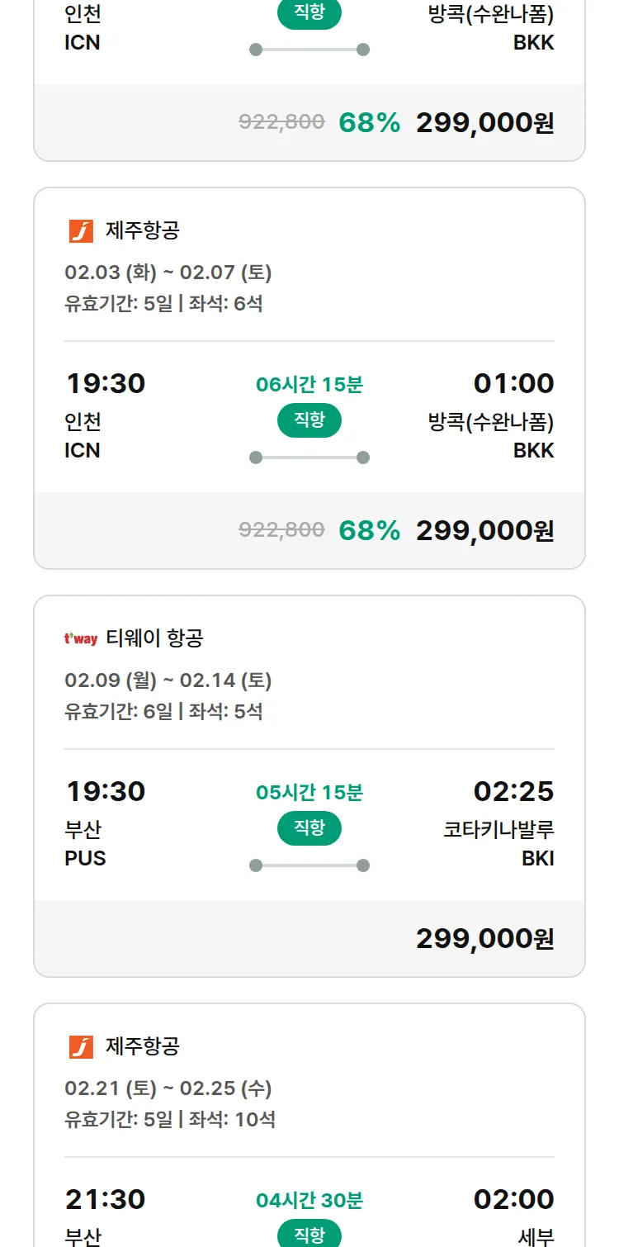Click the t'way airline logo icon
619x1247 pixels.
(x=81, y=638)
